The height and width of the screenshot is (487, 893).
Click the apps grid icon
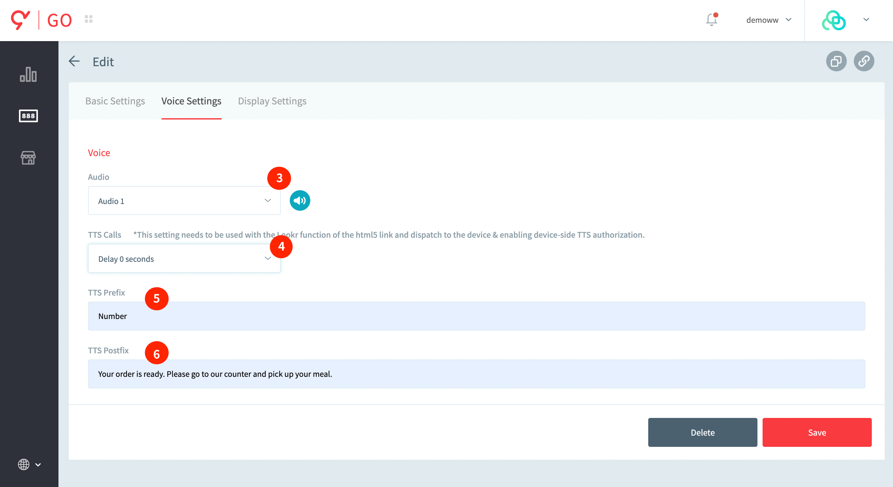tap(89, 19)
